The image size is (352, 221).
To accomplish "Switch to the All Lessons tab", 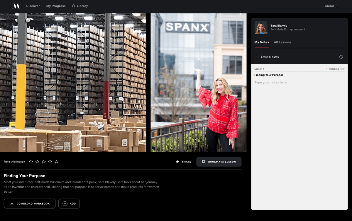I will point(282,42).
